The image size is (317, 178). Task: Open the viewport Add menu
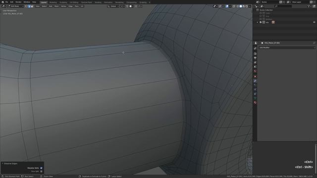click(51, 6)
